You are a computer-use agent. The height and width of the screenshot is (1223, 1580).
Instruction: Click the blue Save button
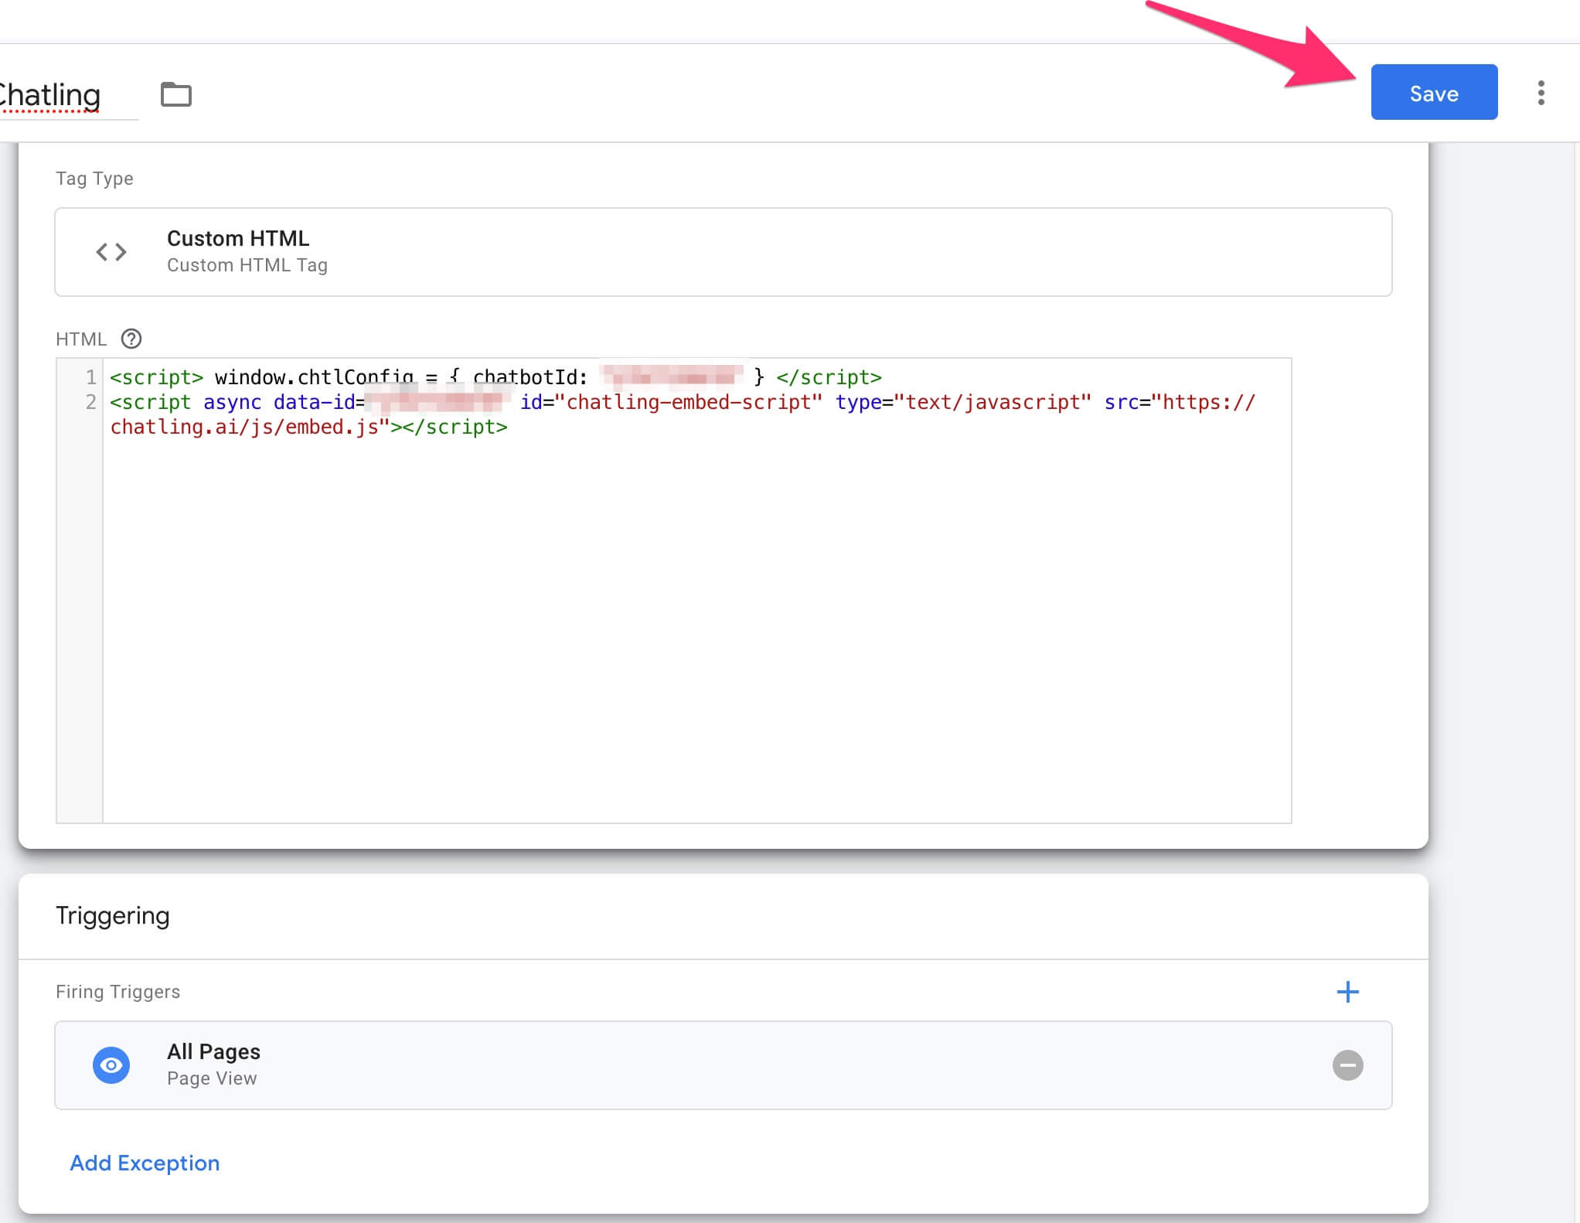(1434, 92)
